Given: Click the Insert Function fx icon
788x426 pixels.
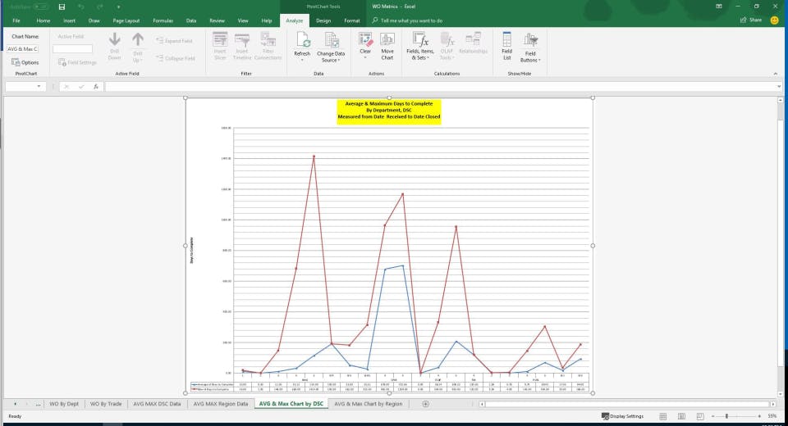Looking at the screenshot, I should [x=95, y=86].
